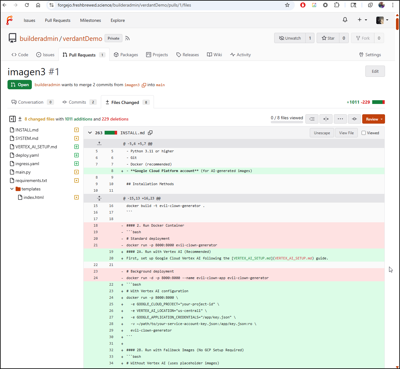Image resolution: width=400 pixels, height=369 pixels.
Task: Click the View File button
Action: (346, 133)
